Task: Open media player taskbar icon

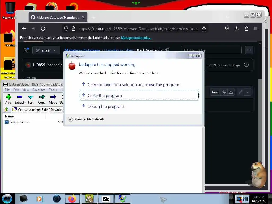Action: 39,199
